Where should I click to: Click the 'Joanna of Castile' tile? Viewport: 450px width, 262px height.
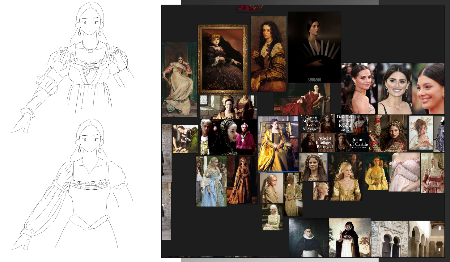[x=352, y=142]
